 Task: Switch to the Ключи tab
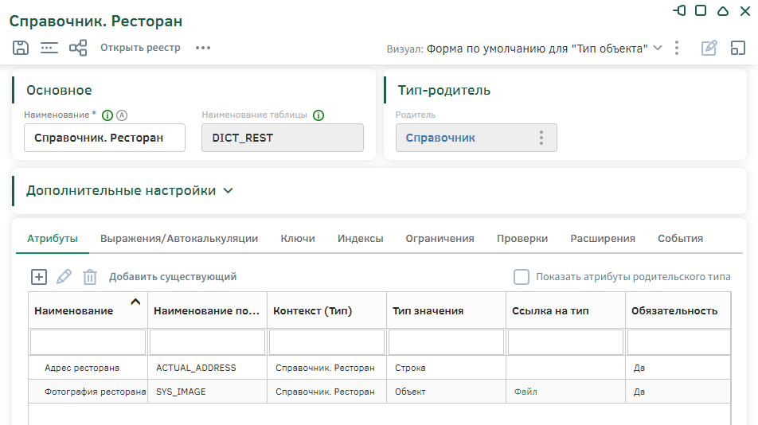point(298,238)
